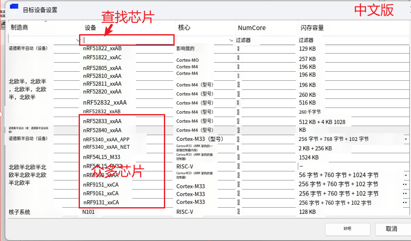The height and width of the screenshot is (241, 411).
Task: Click Cortex-M33 core in nRF9151_xxCA row
Action: [x=191, y=186]
